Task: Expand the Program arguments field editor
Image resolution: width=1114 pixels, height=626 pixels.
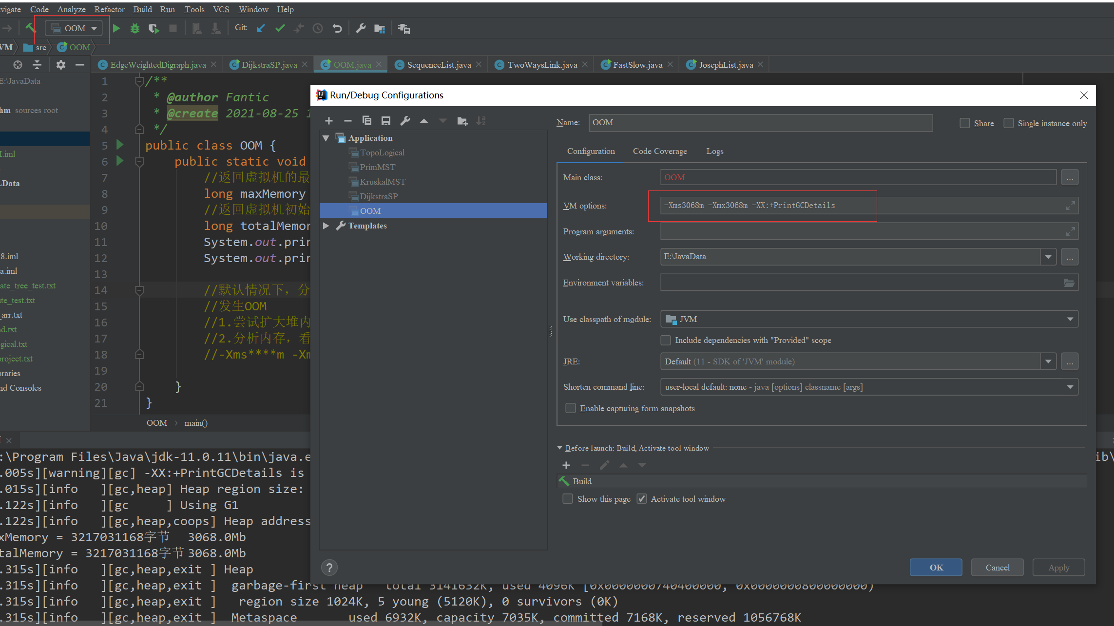Action: (x=1070, y=231)
